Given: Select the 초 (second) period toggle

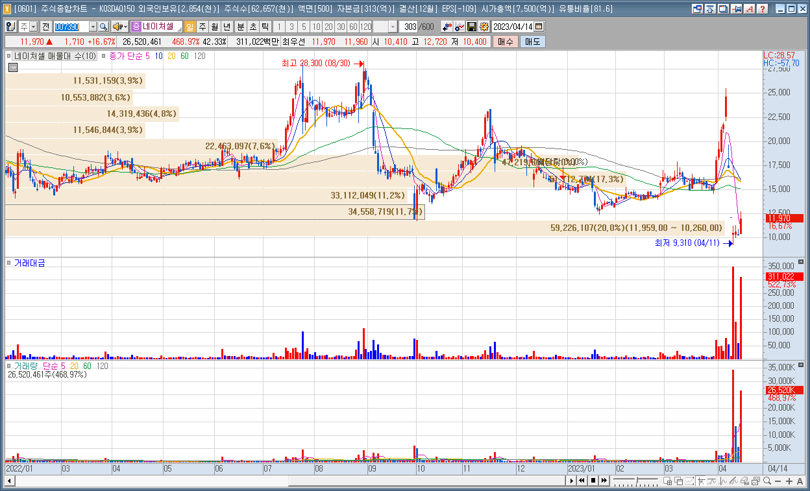Looking at the screenshot, I should tap(253, 27).
